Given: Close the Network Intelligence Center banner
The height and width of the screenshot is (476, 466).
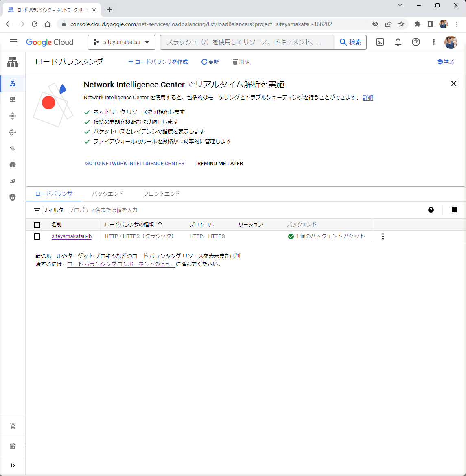Looking at the screenshot, I should (x=453, y=83).
